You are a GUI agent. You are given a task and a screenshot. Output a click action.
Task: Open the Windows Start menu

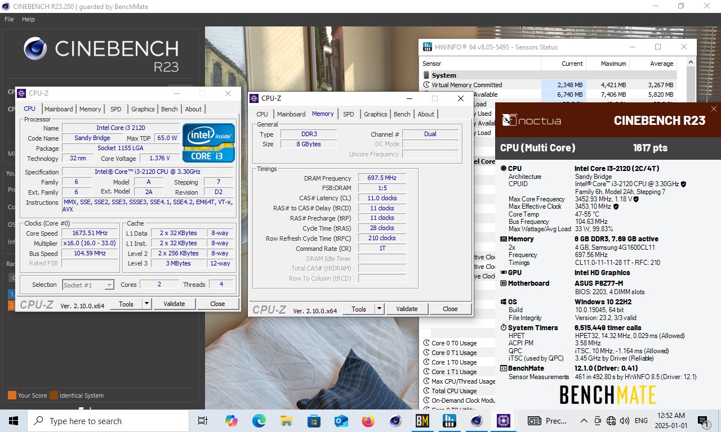14,421
